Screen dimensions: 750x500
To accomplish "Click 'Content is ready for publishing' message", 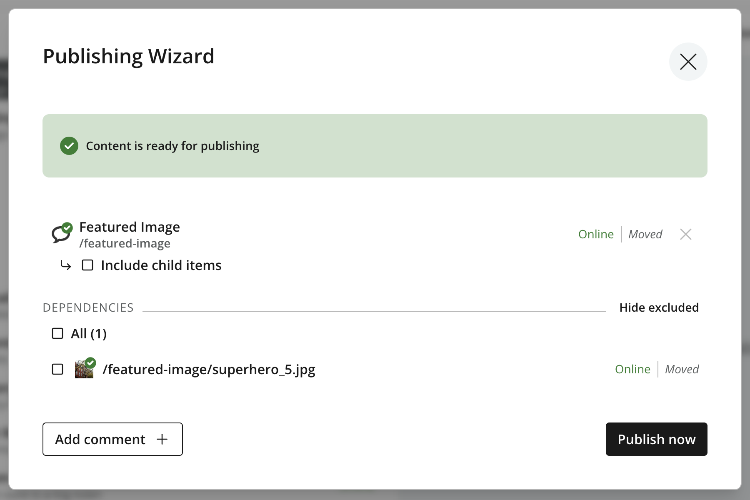I will [x=172, y=146].
